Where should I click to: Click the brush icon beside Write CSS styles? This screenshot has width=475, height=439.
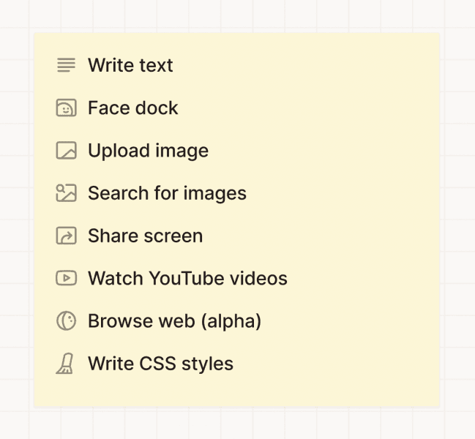tap(65, 364)
